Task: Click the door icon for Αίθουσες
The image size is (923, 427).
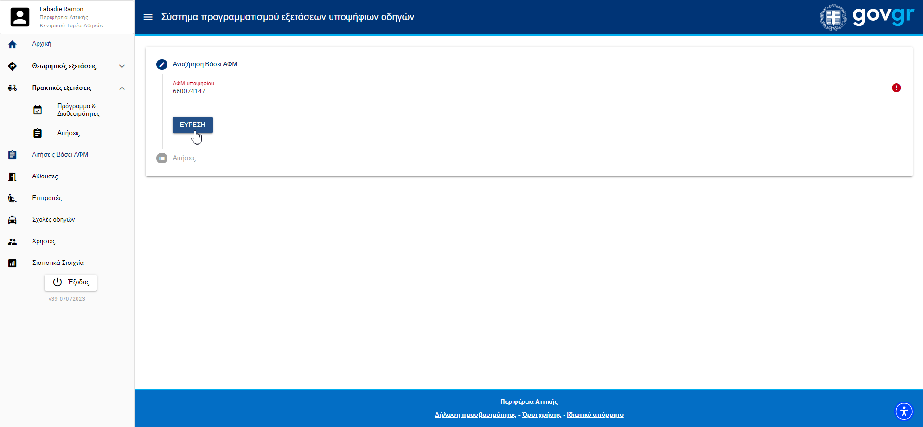Action: pos(13,176)
